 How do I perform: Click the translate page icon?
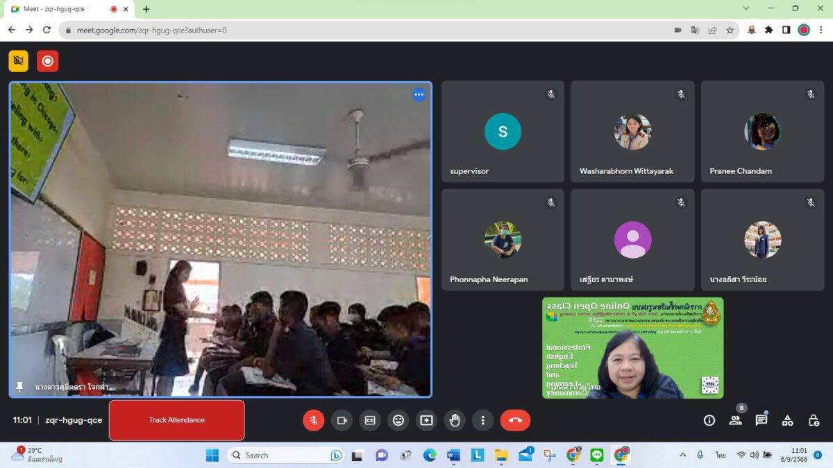pyautogui.click(x=695, y=30)
